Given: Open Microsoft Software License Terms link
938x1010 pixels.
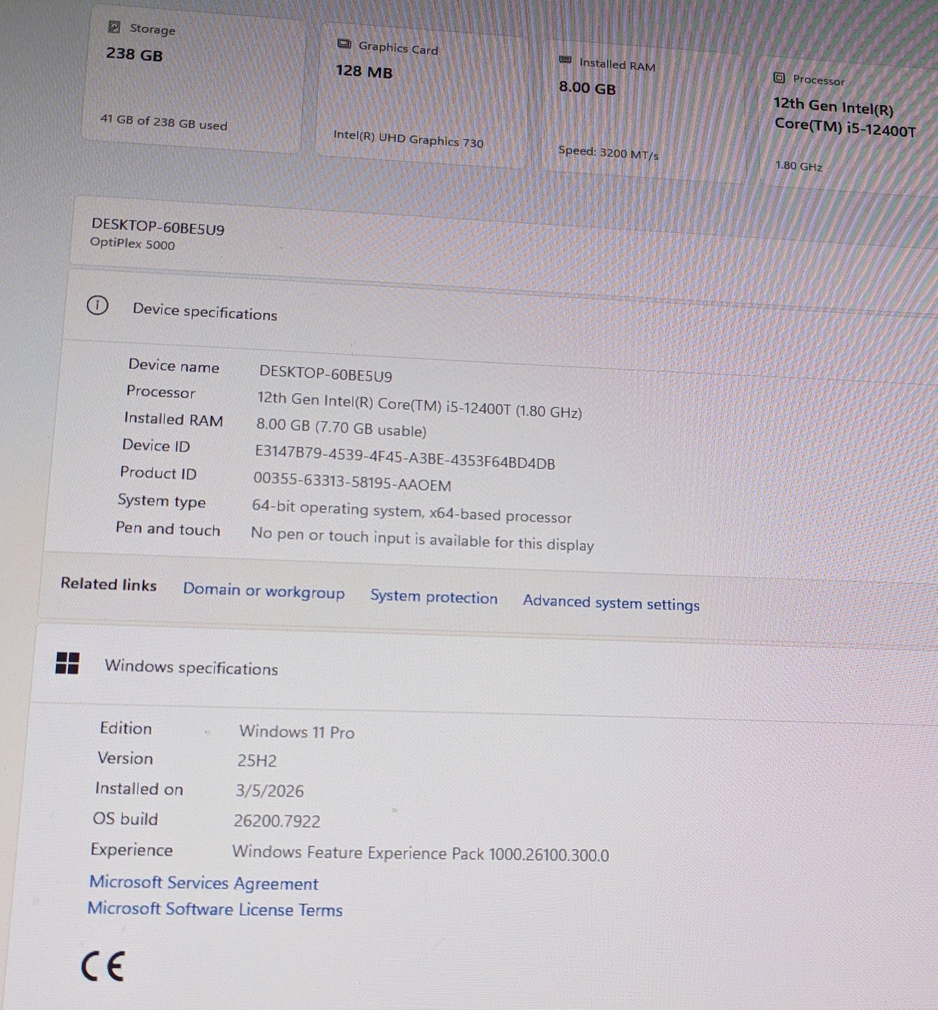Looking at the screenshot, I should click(x=215, y=909).
